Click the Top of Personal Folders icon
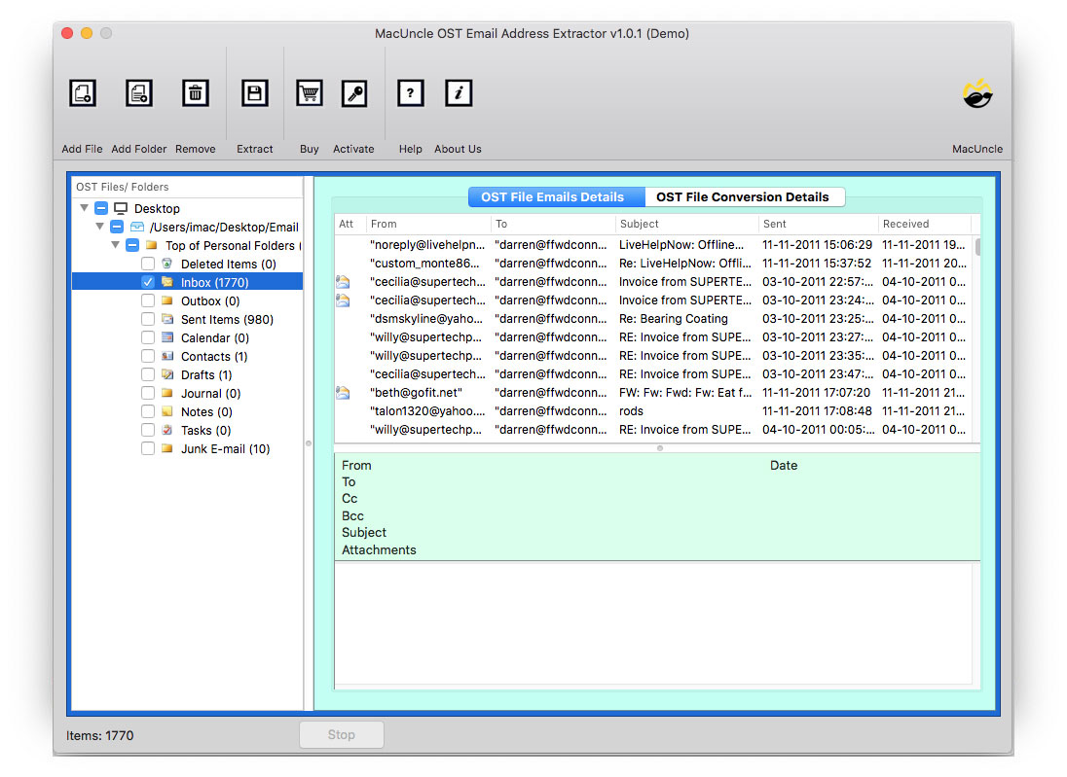The height and width of the screenshot is (777, 1067). (152, 245)
